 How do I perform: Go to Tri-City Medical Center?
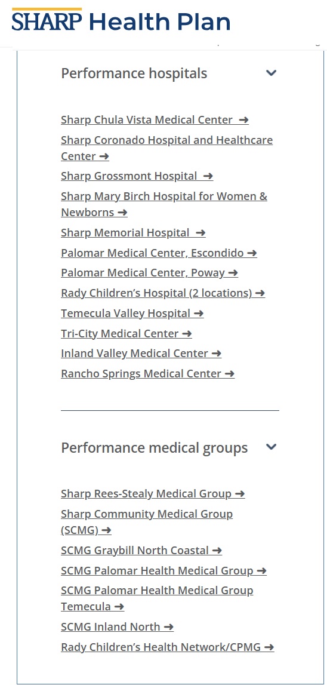pos(126,333)
